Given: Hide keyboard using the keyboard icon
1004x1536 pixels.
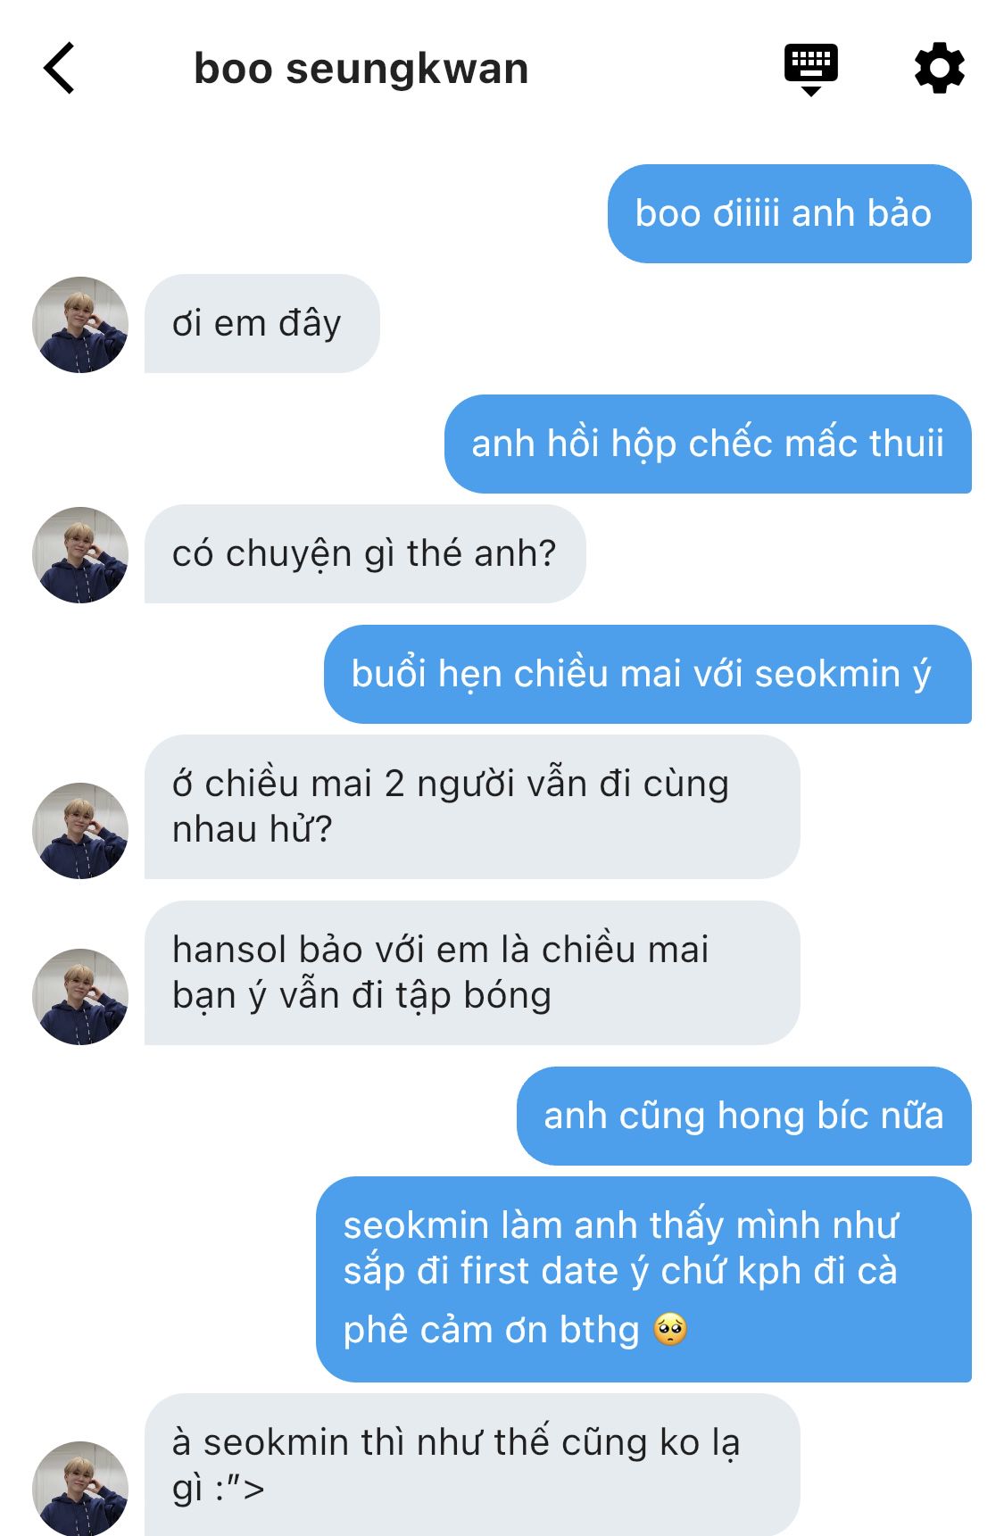Looking at the screenshot, I should coord(810,69).
